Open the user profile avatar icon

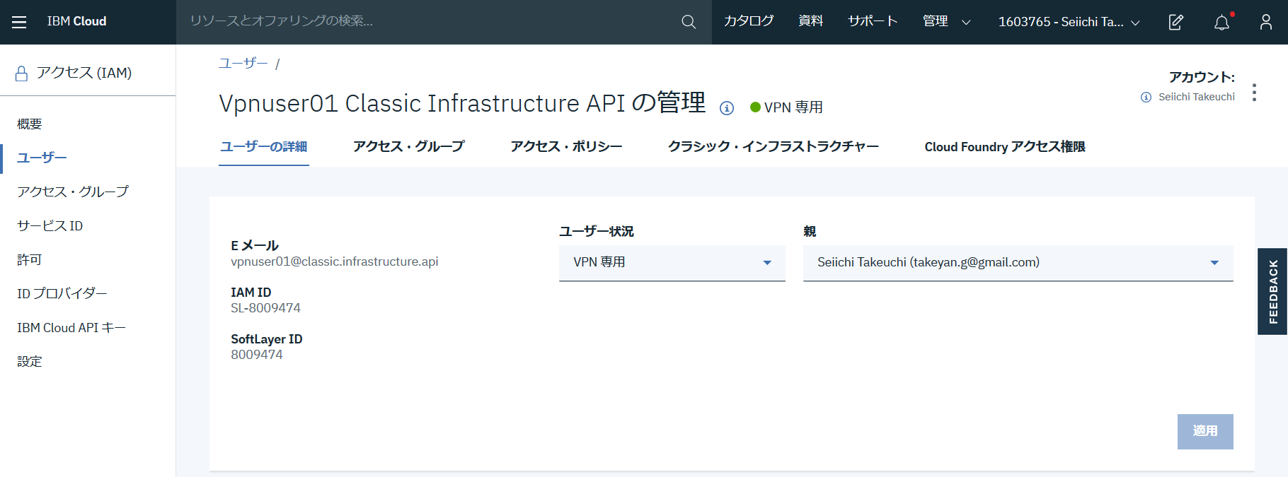[1266, 22]
